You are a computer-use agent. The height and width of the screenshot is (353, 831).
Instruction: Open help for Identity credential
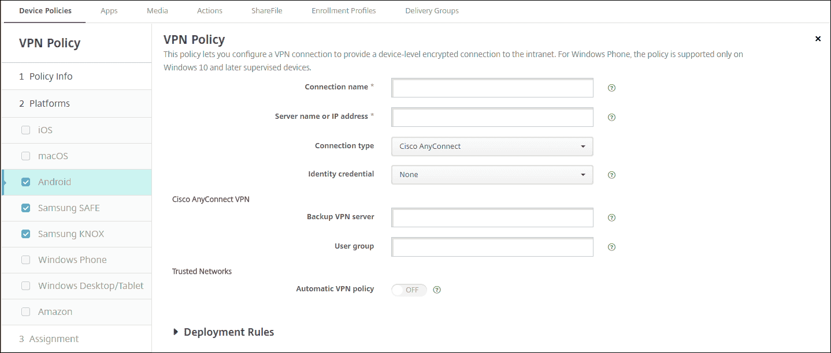coord(611,175)
